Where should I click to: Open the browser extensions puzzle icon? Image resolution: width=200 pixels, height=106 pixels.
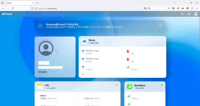tap(192, 8)
